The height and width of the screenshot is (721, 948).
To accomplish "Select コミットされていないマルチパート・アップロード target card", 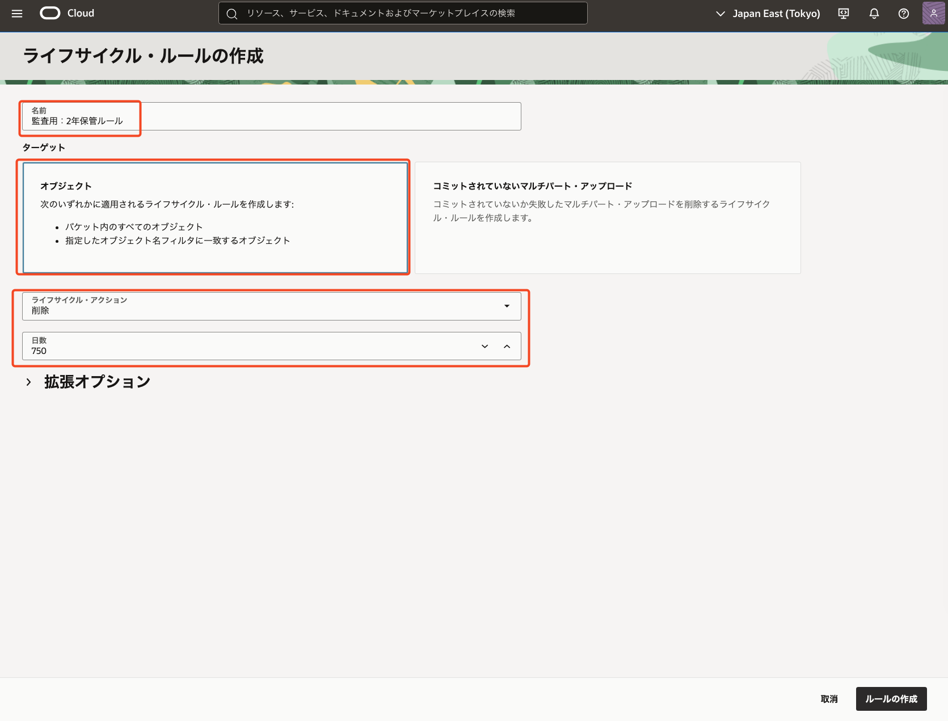I will pyautogui.click(x=607, y=217).
